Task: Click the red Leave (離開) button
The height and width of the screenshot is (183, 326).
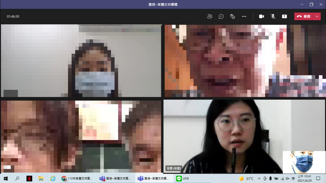Action: tap(304, 16)
